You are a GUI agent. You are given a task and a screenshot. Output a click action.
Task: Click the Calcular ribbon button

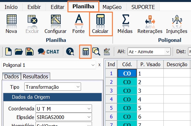[x=100, y=24]
